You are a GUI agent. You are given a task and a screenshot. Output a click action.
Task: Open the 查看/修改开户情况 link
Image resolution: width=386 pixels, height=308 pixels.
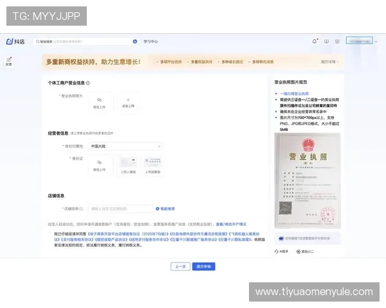point(231,224)
